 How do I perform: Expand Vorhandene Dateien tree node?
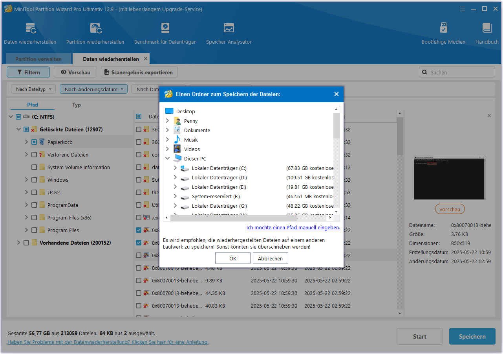[18, 243]
